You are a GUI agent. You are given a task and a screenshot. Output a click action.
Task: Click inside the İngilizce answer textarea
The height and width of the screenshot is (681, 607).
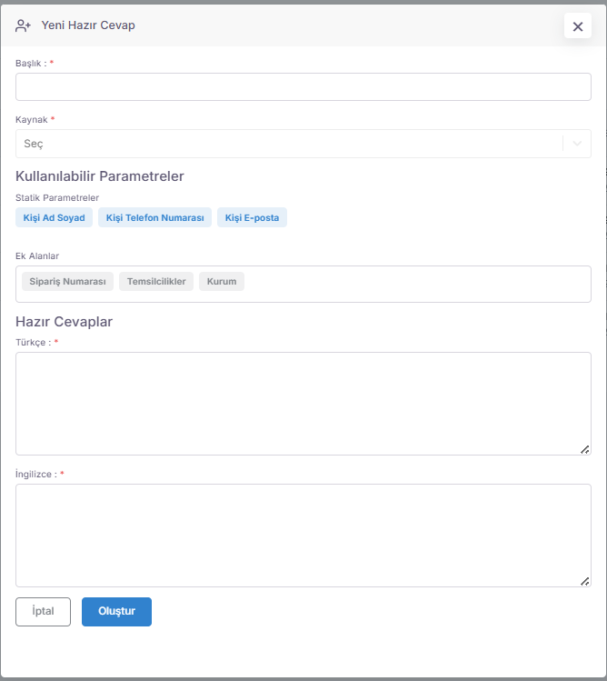click(303, 536)
